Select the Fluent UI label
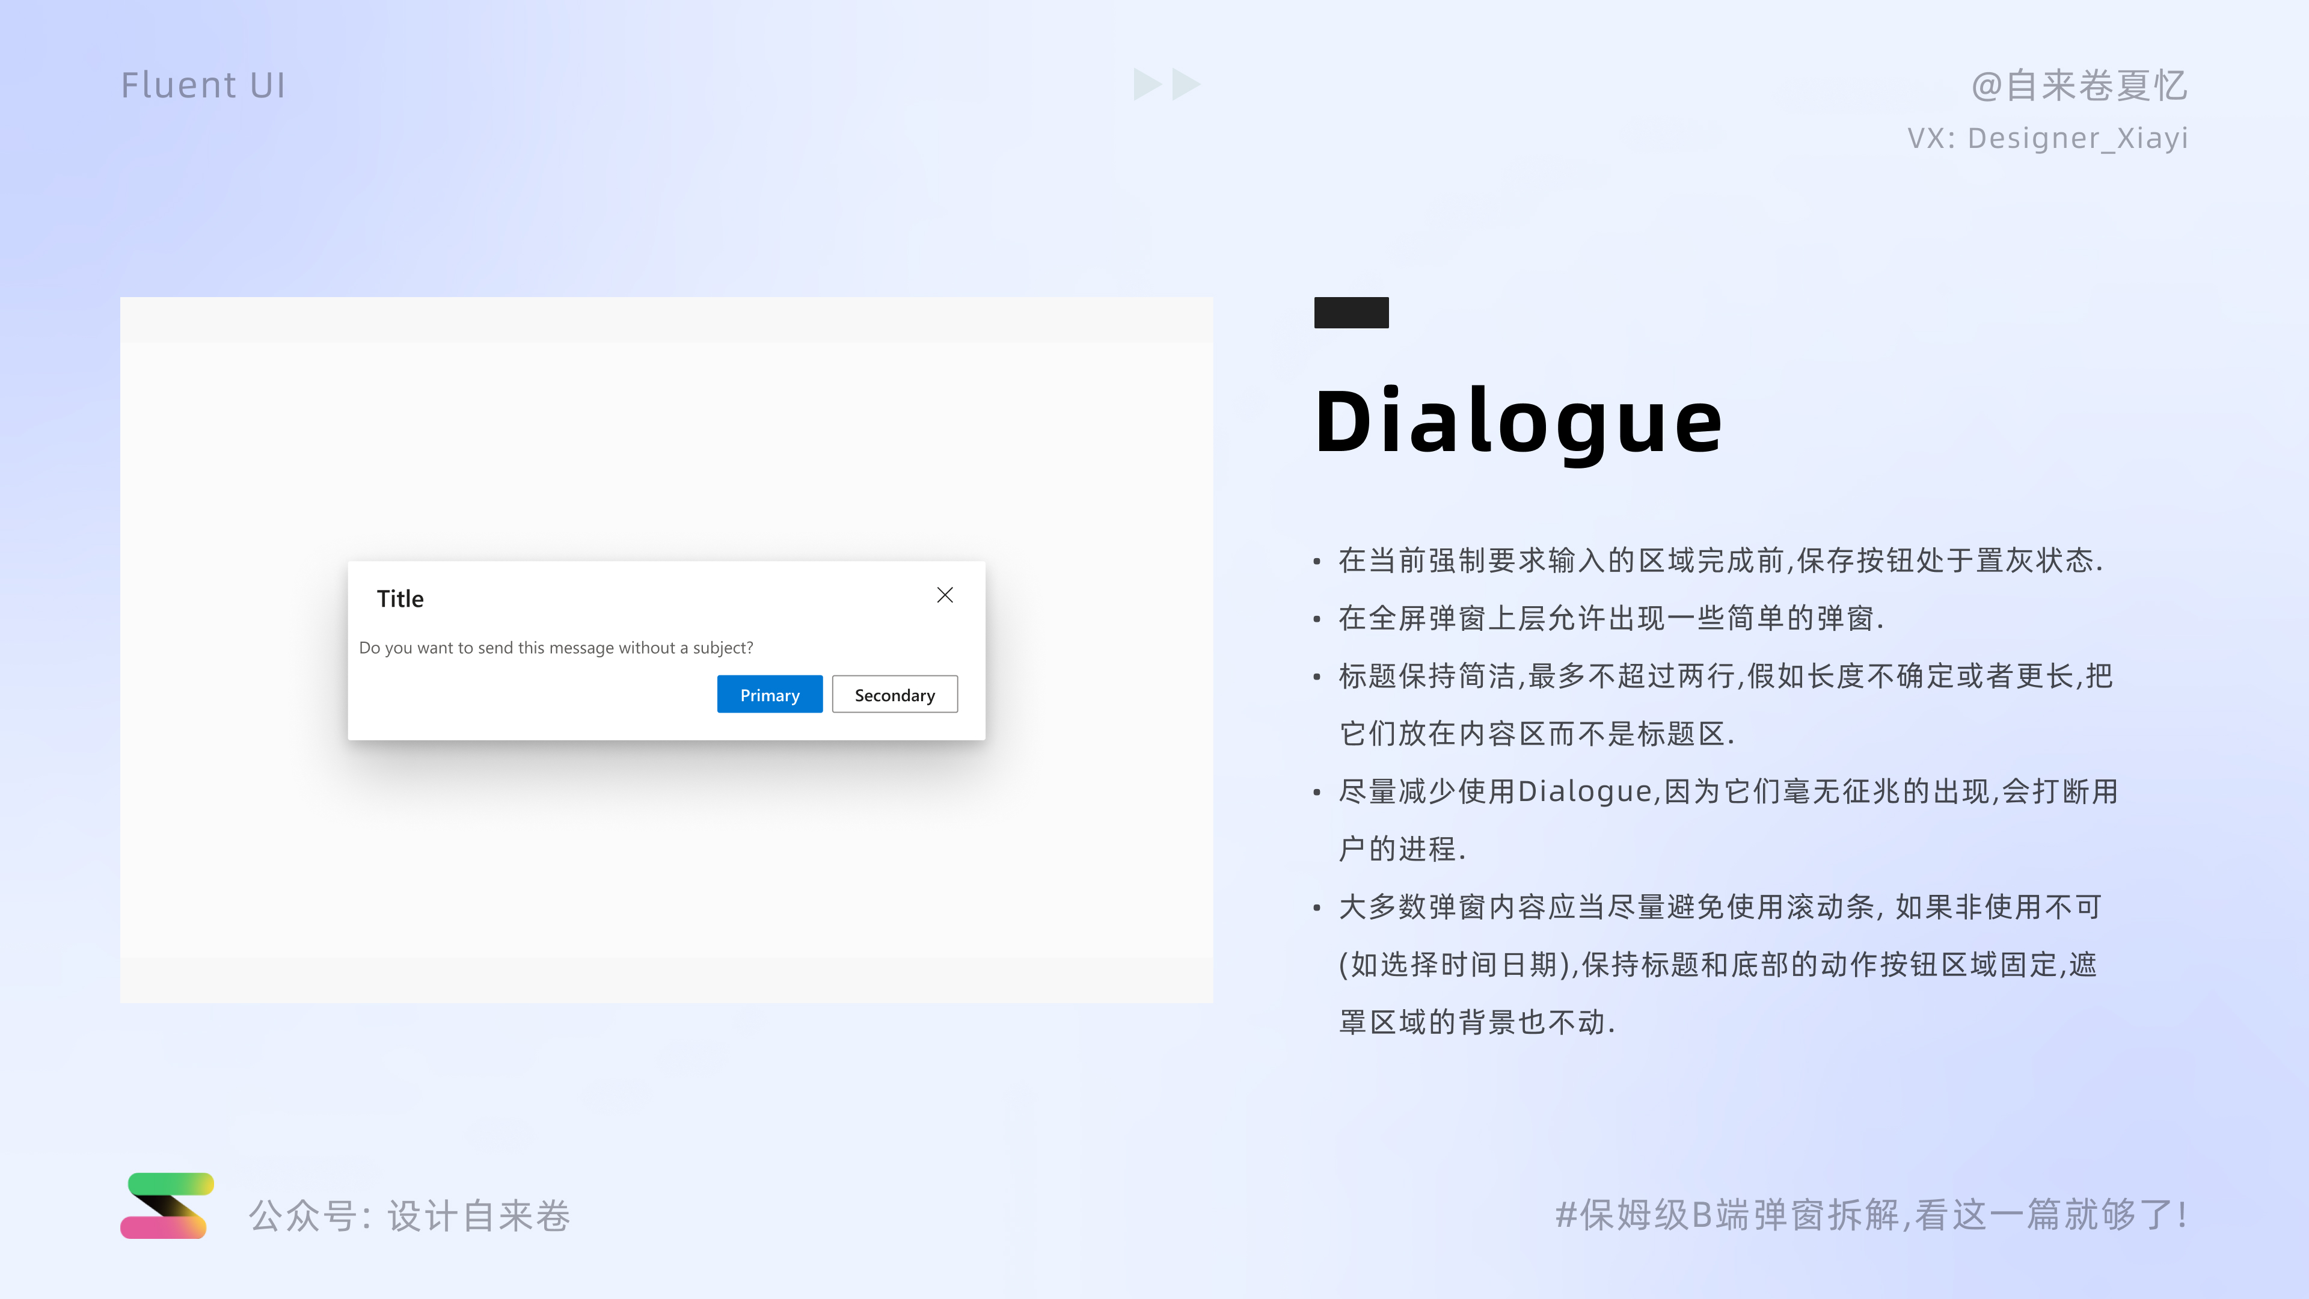Viewport: 2309px width, 1299px height. [203, 84]
